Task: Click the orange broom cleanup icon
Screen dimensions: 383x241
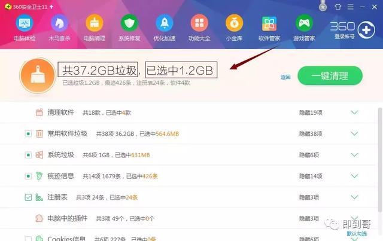Action: click(x=38, y=75)
